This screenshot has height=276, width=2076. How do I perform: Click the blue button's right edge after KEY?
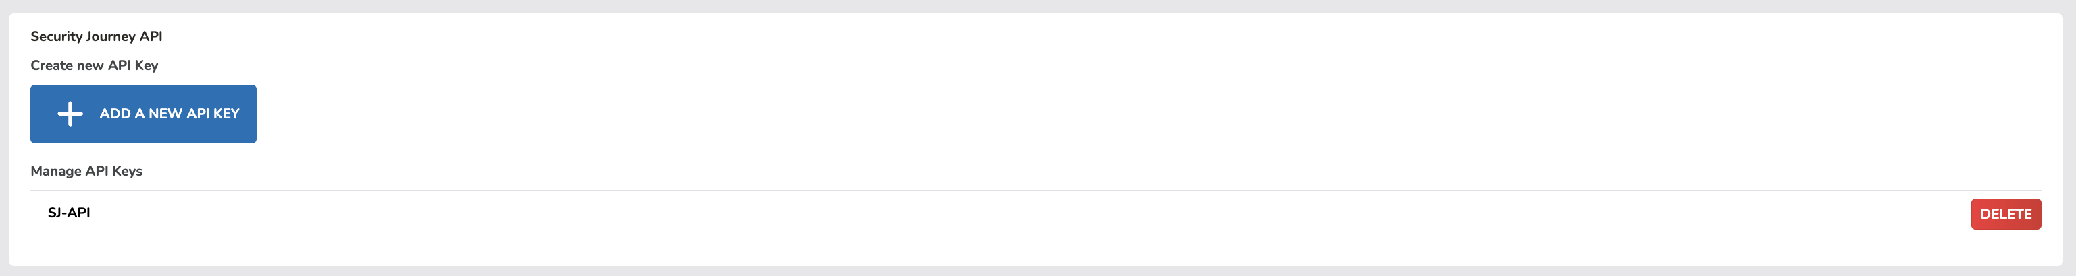(250, 114)
